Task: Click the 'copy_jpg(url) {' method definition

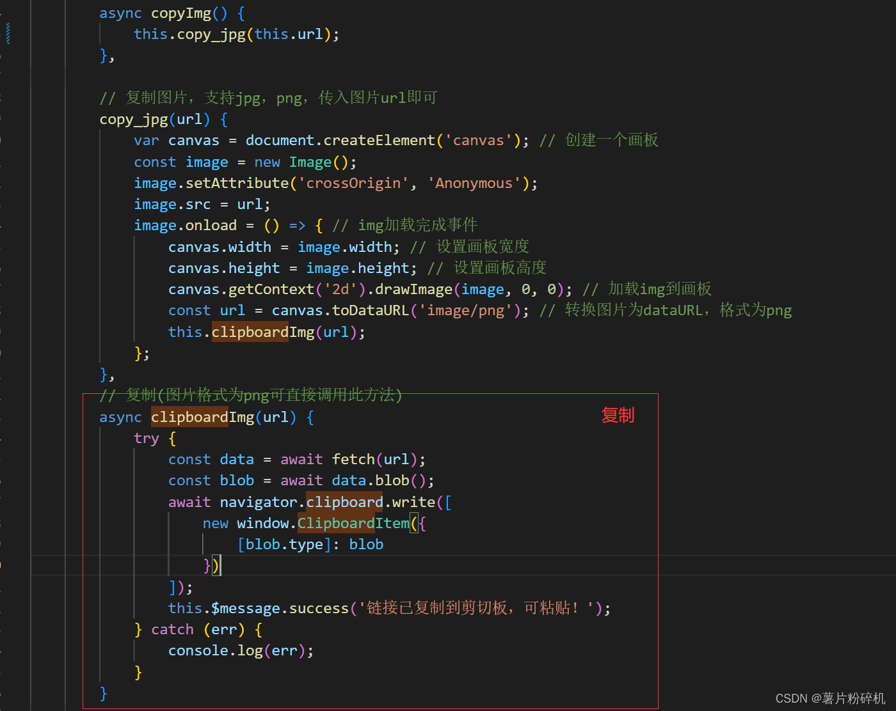Action: pos(164,120)
